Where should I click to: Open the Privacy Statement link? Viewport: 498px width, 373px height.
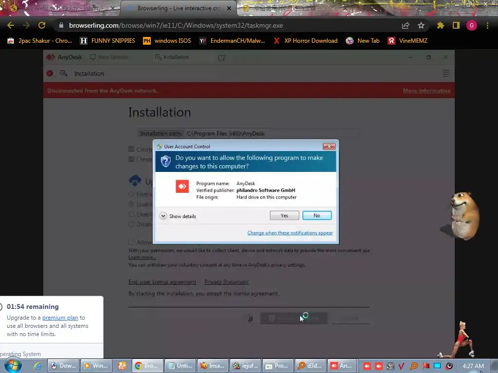click(x=227, y=282)
